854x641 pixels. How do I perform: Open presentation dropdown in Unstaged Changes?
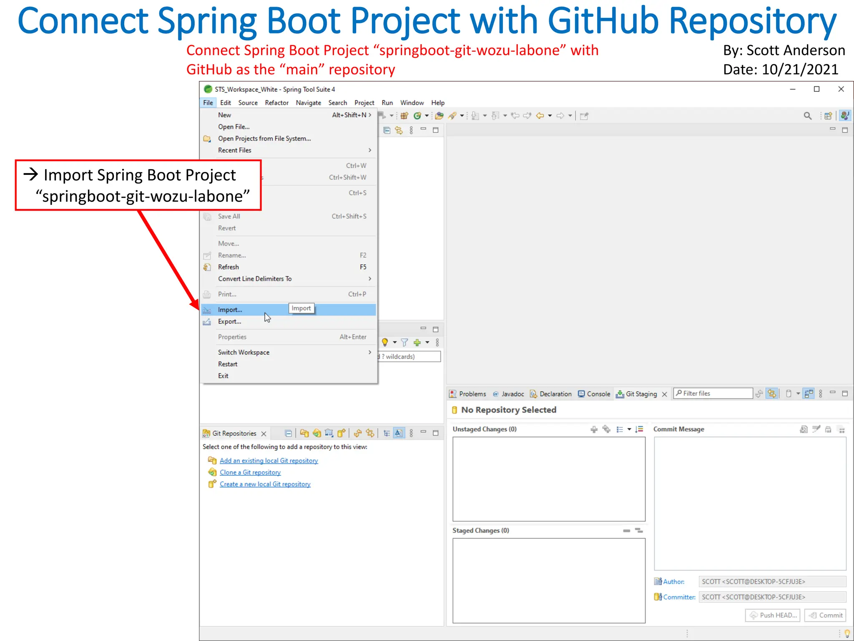(x=629, y=429)
